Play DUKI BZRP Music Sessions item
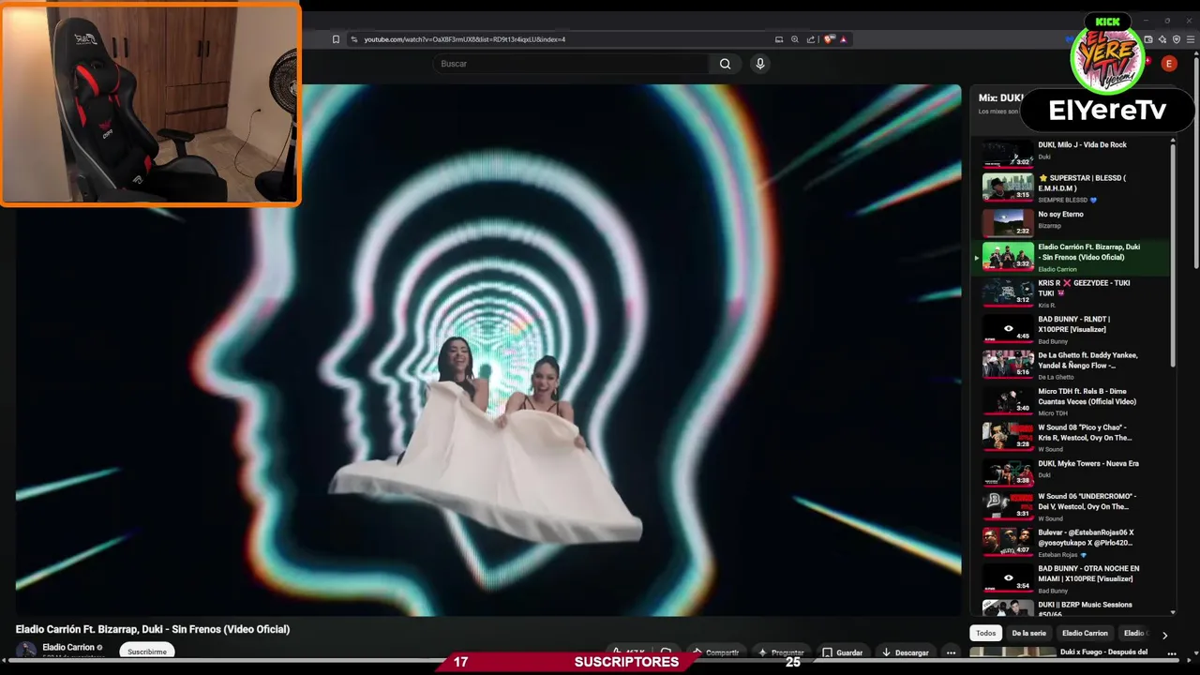 (x=1071, y=607)
